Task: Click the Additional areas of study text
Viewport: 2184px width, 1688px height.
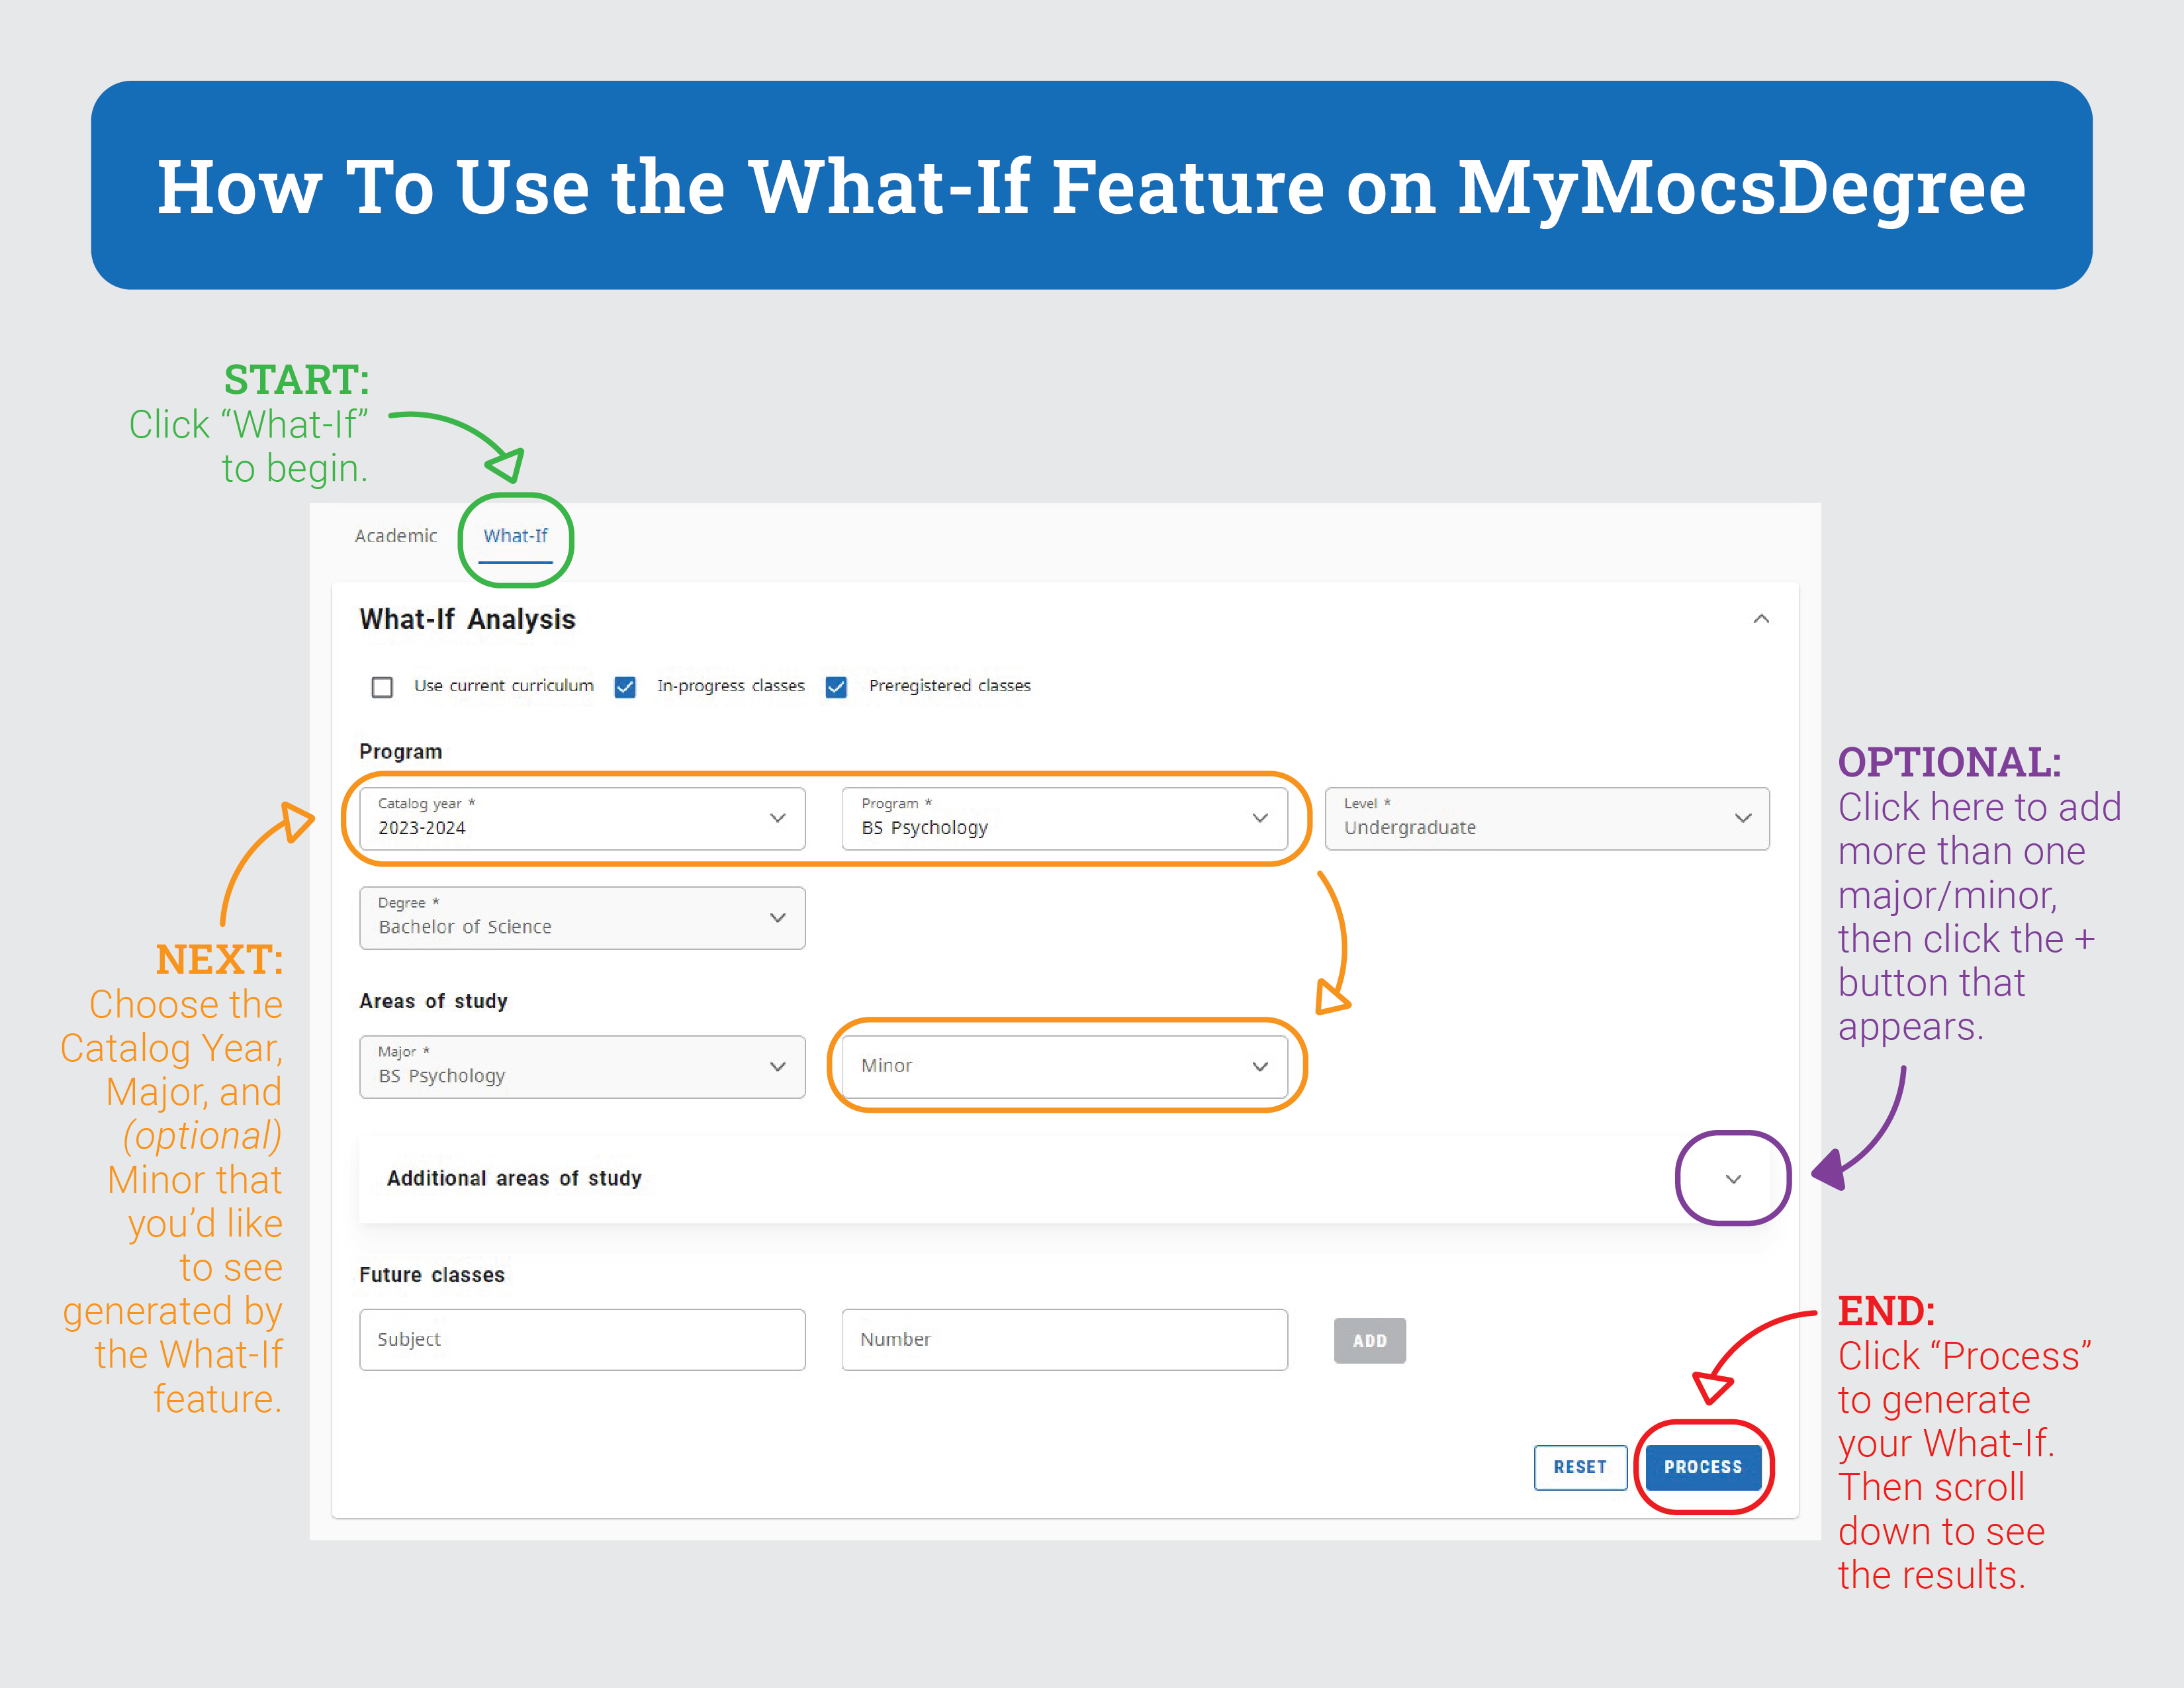Action: [x=514, y=1179]
